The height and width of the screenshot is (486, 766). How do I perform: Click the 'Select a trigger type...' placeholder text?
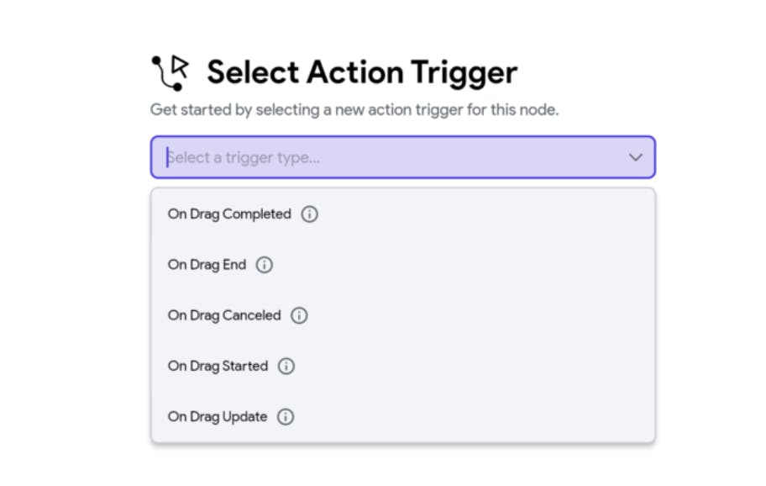[245, 157]
